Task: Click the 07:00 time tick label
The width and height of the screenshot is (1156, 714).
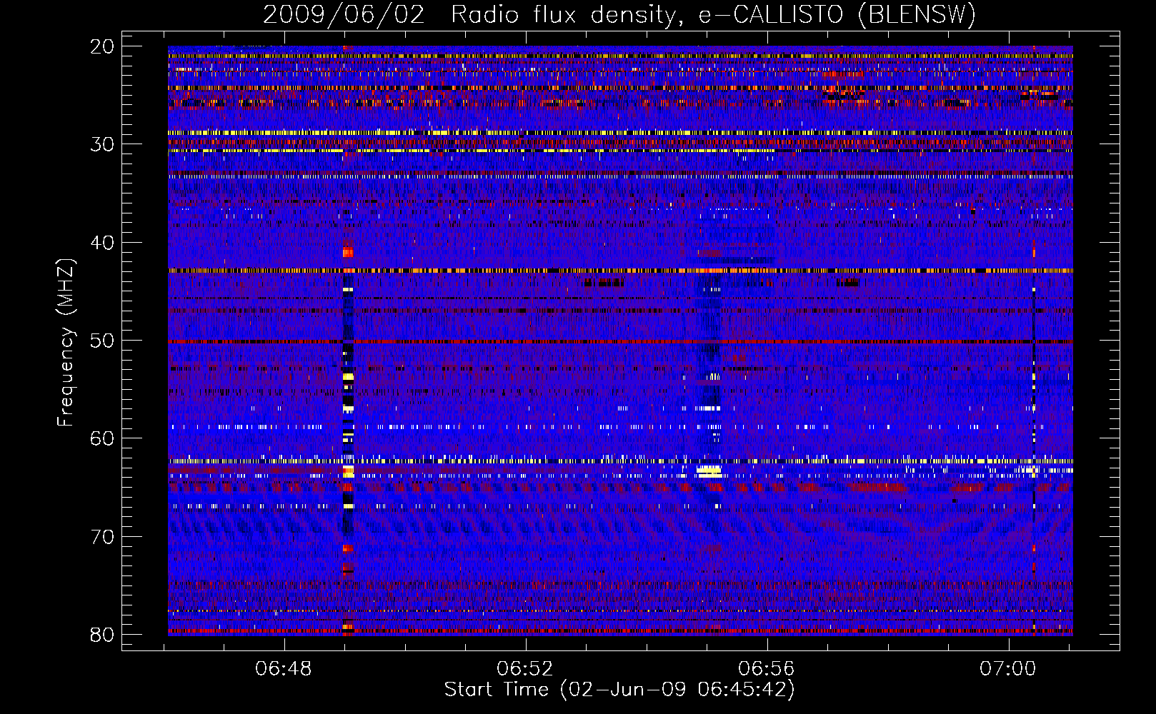Action: (x=1008, y=669)
